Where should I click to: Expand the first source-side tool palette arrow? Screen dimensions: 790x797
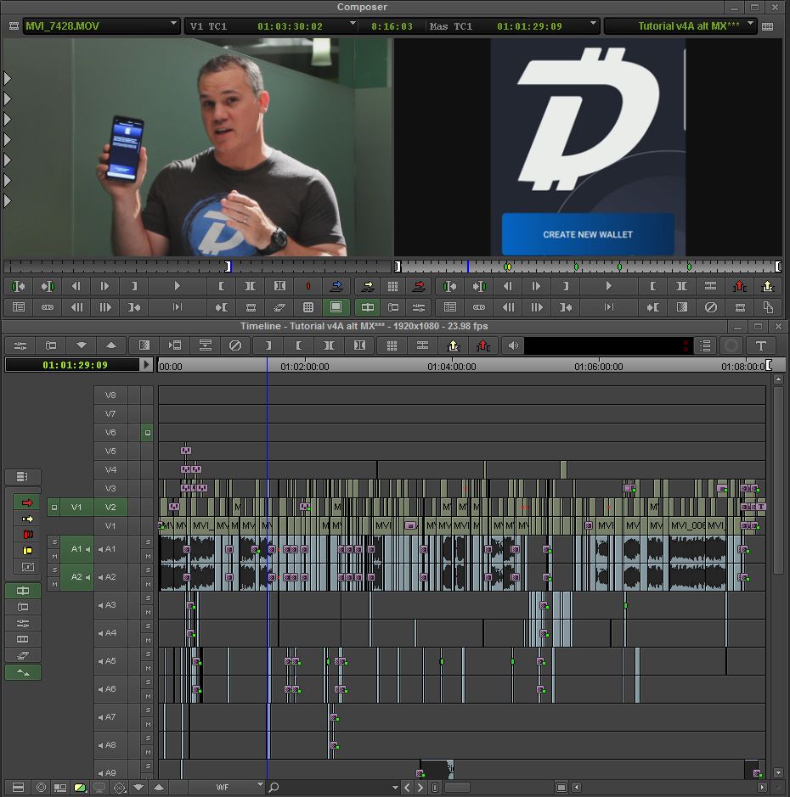(x=7, y=78)
